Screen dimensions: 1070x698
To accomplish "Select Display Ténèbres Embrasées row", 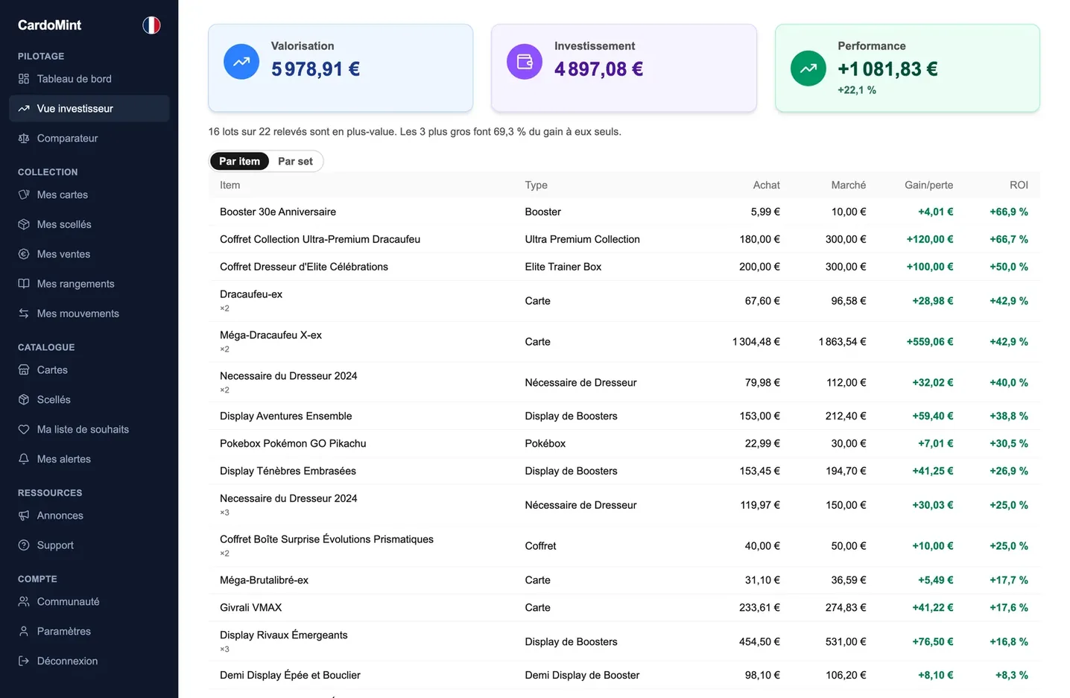I will (x=624, y=472).
